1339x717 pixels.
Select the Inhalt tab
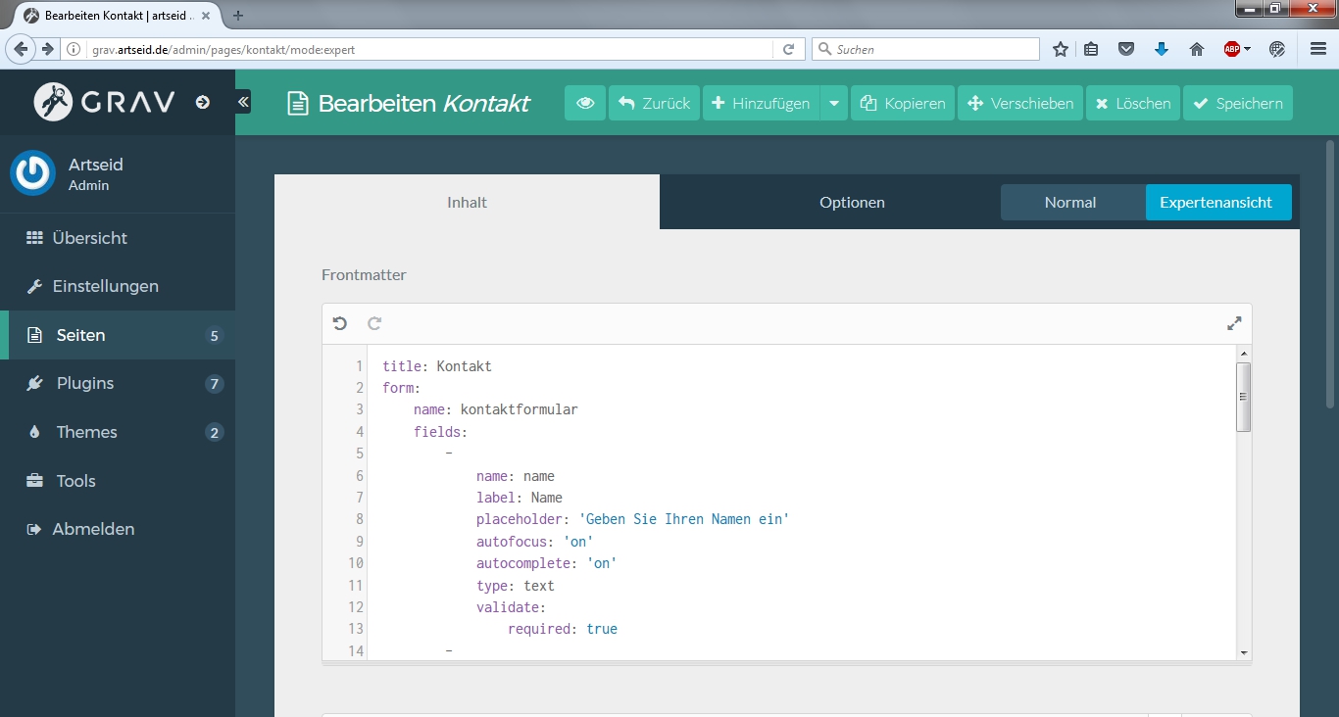(x=467, y=203)
